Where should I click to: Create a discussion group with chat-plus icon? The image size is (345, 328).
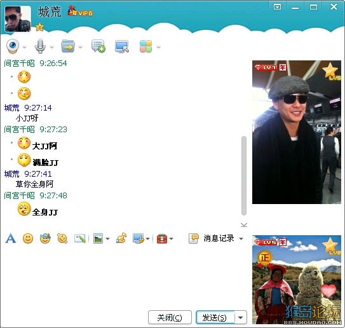point(98,46)
